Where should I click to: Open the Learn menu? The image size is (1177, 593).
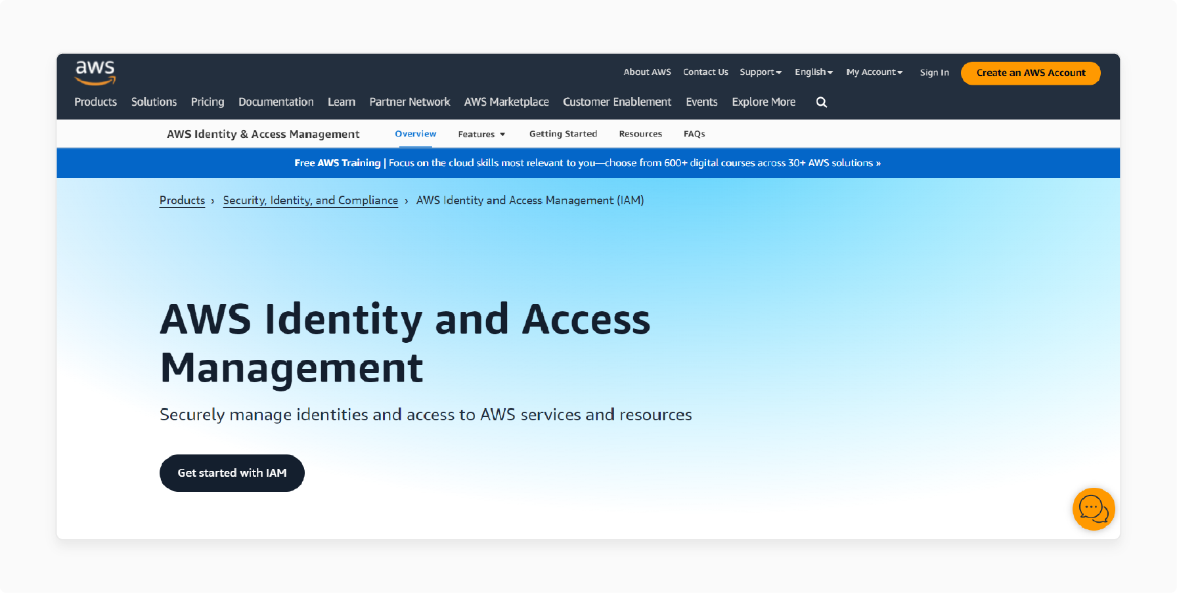click(342, 102)
